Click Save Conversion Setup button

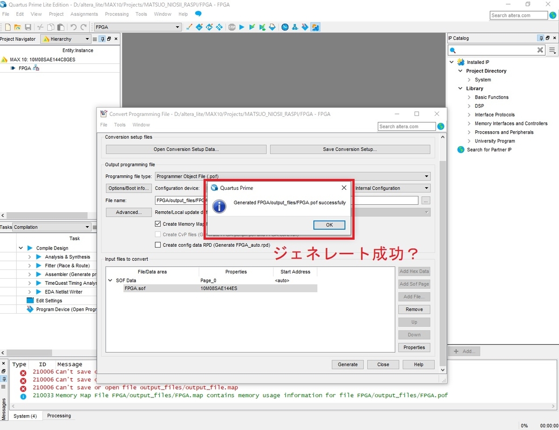click(350, 149)
